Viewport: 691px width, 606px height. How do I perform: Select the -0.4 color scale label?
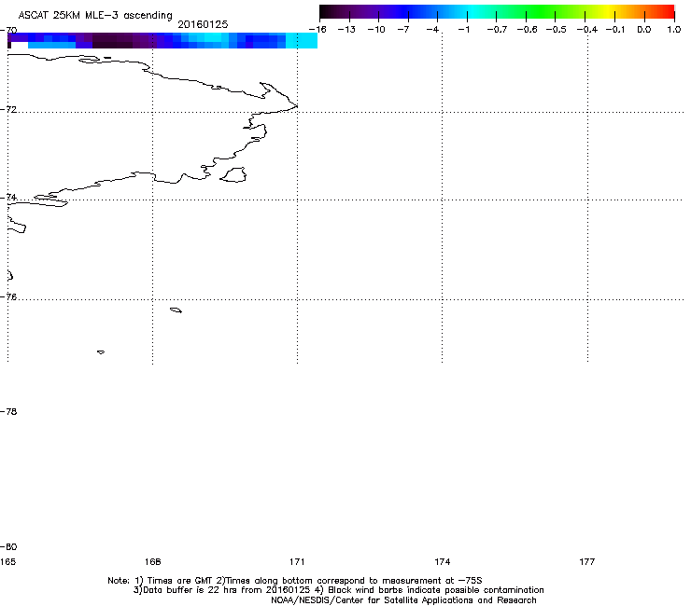click(587, 30)
